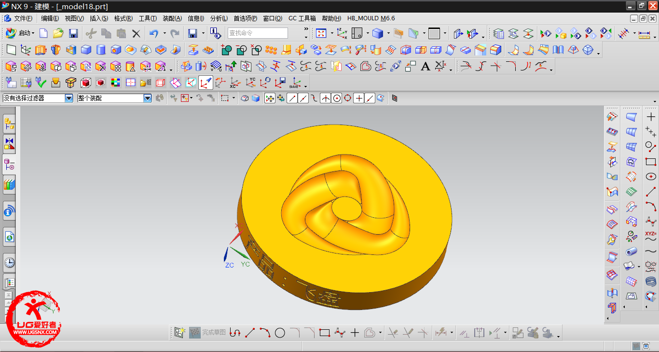
Task: Select the sketch Arc tool
Action: pyautogui.click(x=265, y=333)
